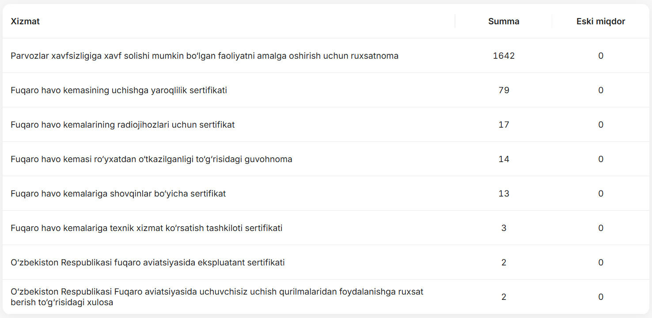Click the Summa value 3
The image size is (652, 318).
(x=504, y=228)
